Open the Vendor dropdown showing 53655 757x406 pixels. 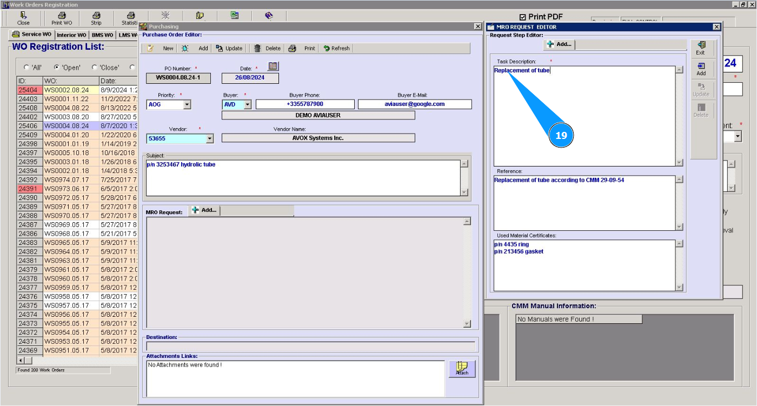[210, 139]
